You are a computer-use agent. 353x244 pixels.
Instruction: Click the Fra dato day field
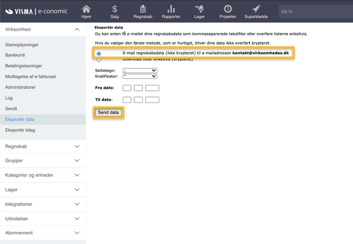[127, 88]
